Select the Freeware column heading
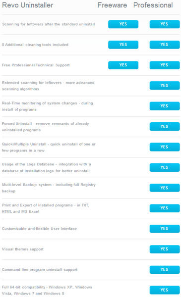181x297 pixels. pos(112,5)
